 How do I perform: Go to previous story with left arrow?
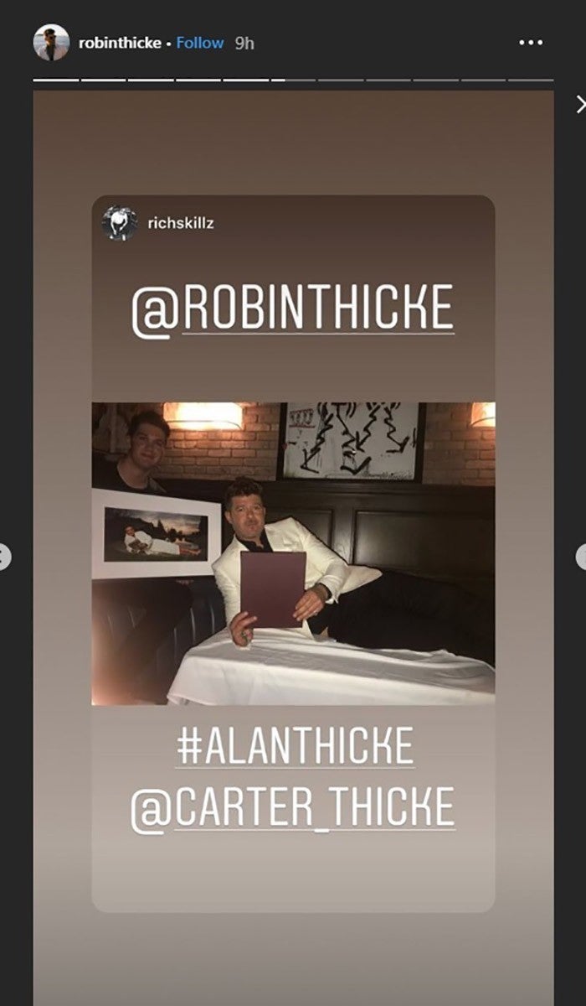tap(4, 557)
